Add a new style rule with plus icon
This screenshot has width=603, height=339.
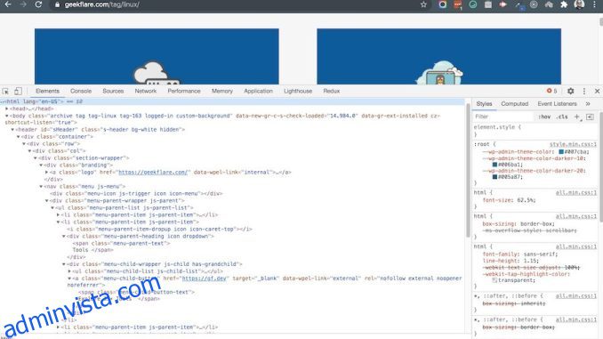[x=577, y=117]
